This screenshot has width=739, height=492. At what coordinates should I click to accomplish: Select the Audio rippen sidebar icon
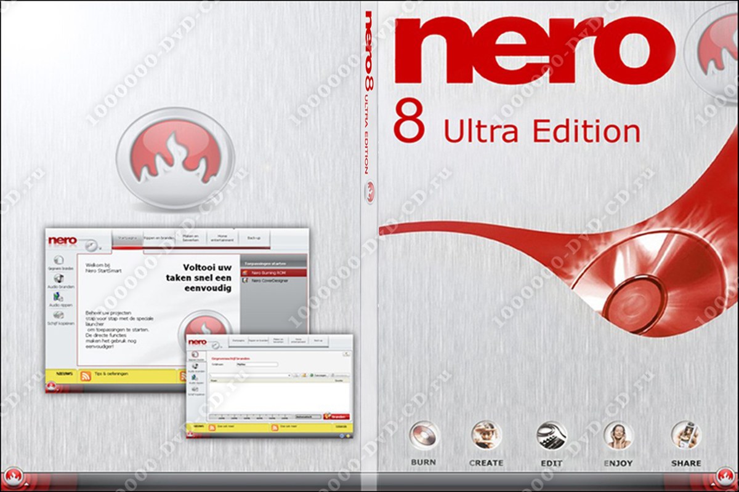(x=59, y=298)
